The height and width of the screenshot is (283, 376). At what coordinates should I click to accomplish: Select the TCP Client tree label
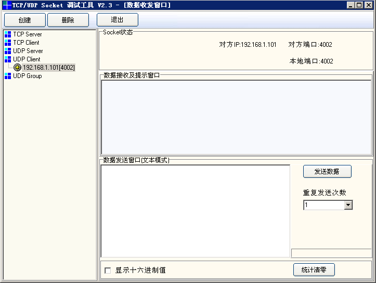tap(26, 43)
